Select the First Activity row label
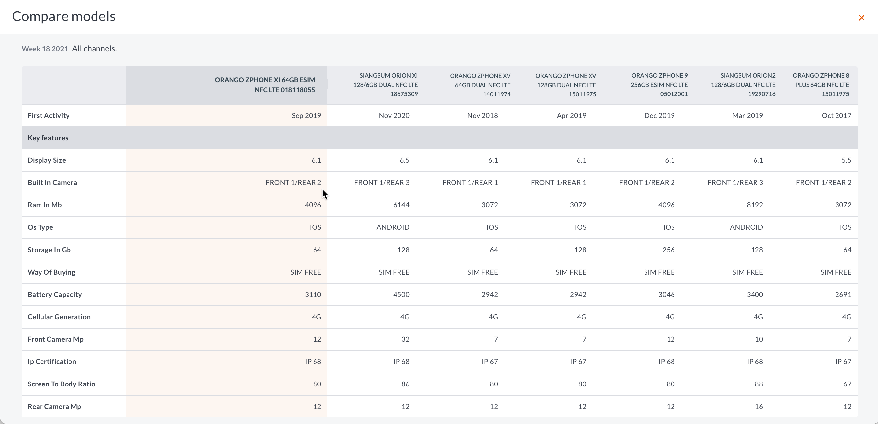The image size is (878, 424). click(48, 116)
